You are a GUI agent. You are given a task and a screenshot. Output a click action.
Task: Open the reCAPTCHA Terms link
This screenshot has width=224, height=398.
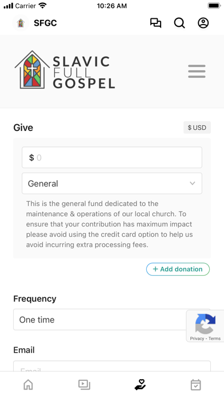[x=215, y=339]
